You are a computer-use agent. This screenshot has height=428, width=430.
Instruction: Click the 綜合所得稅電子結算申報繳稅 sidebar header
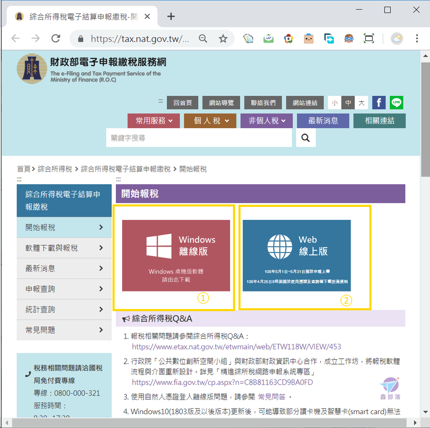pos(64,201)
